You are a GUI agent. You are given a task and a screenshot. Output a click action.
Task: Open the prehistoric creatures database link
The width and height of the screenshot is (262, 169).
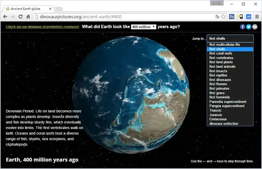click(x=42, y=27)
